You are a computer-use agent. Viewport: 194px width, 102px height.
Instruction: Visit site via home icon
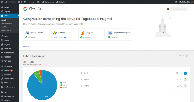pos(6,2)
